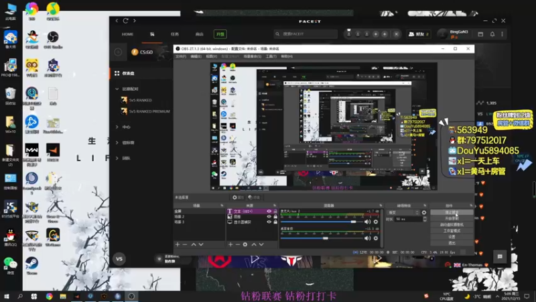The image size is (536, 302).
Task: Move the selected source up in OBS
Action: (254, 244)
